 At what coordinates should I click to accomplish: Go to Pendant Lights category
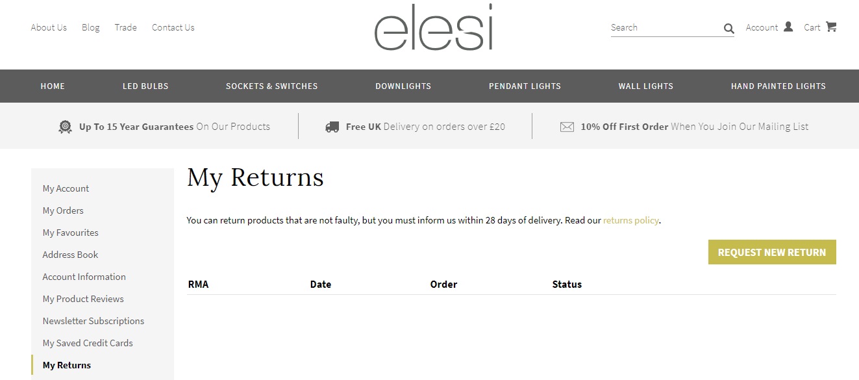(x=525, y=86)
